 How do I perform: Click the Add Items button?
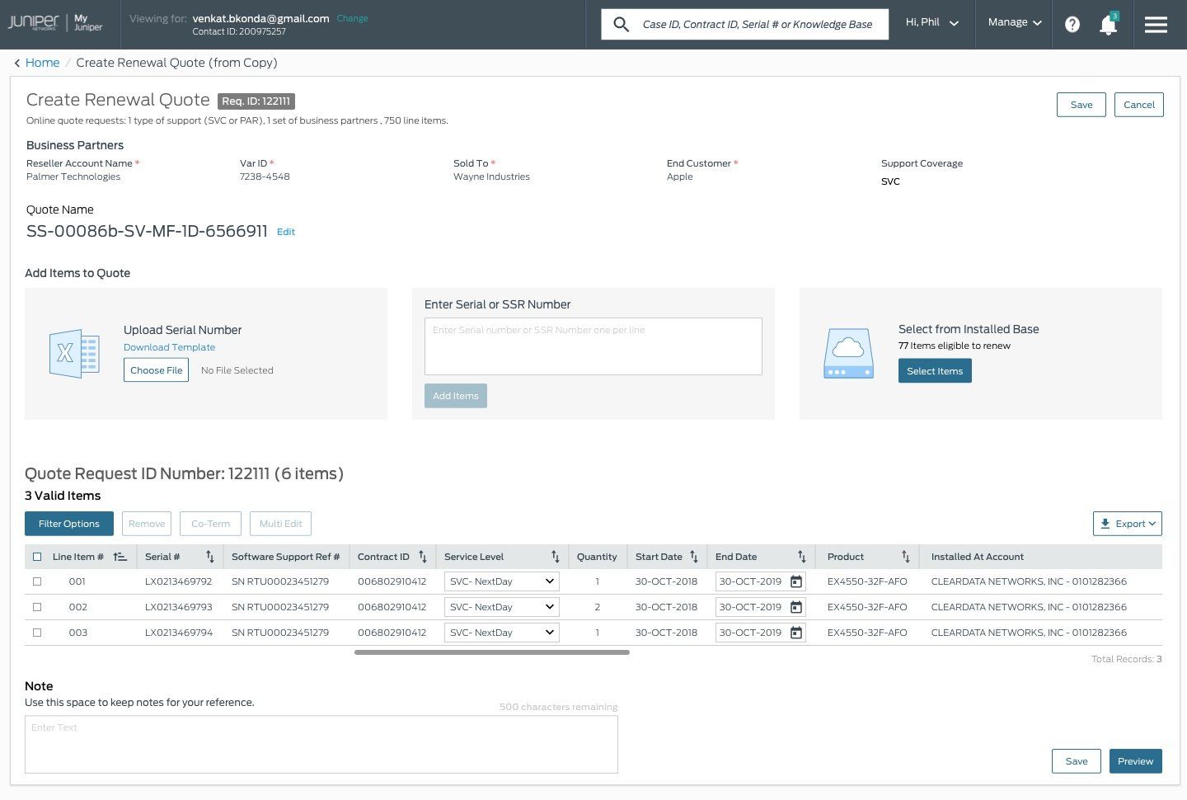coord(456,396)
